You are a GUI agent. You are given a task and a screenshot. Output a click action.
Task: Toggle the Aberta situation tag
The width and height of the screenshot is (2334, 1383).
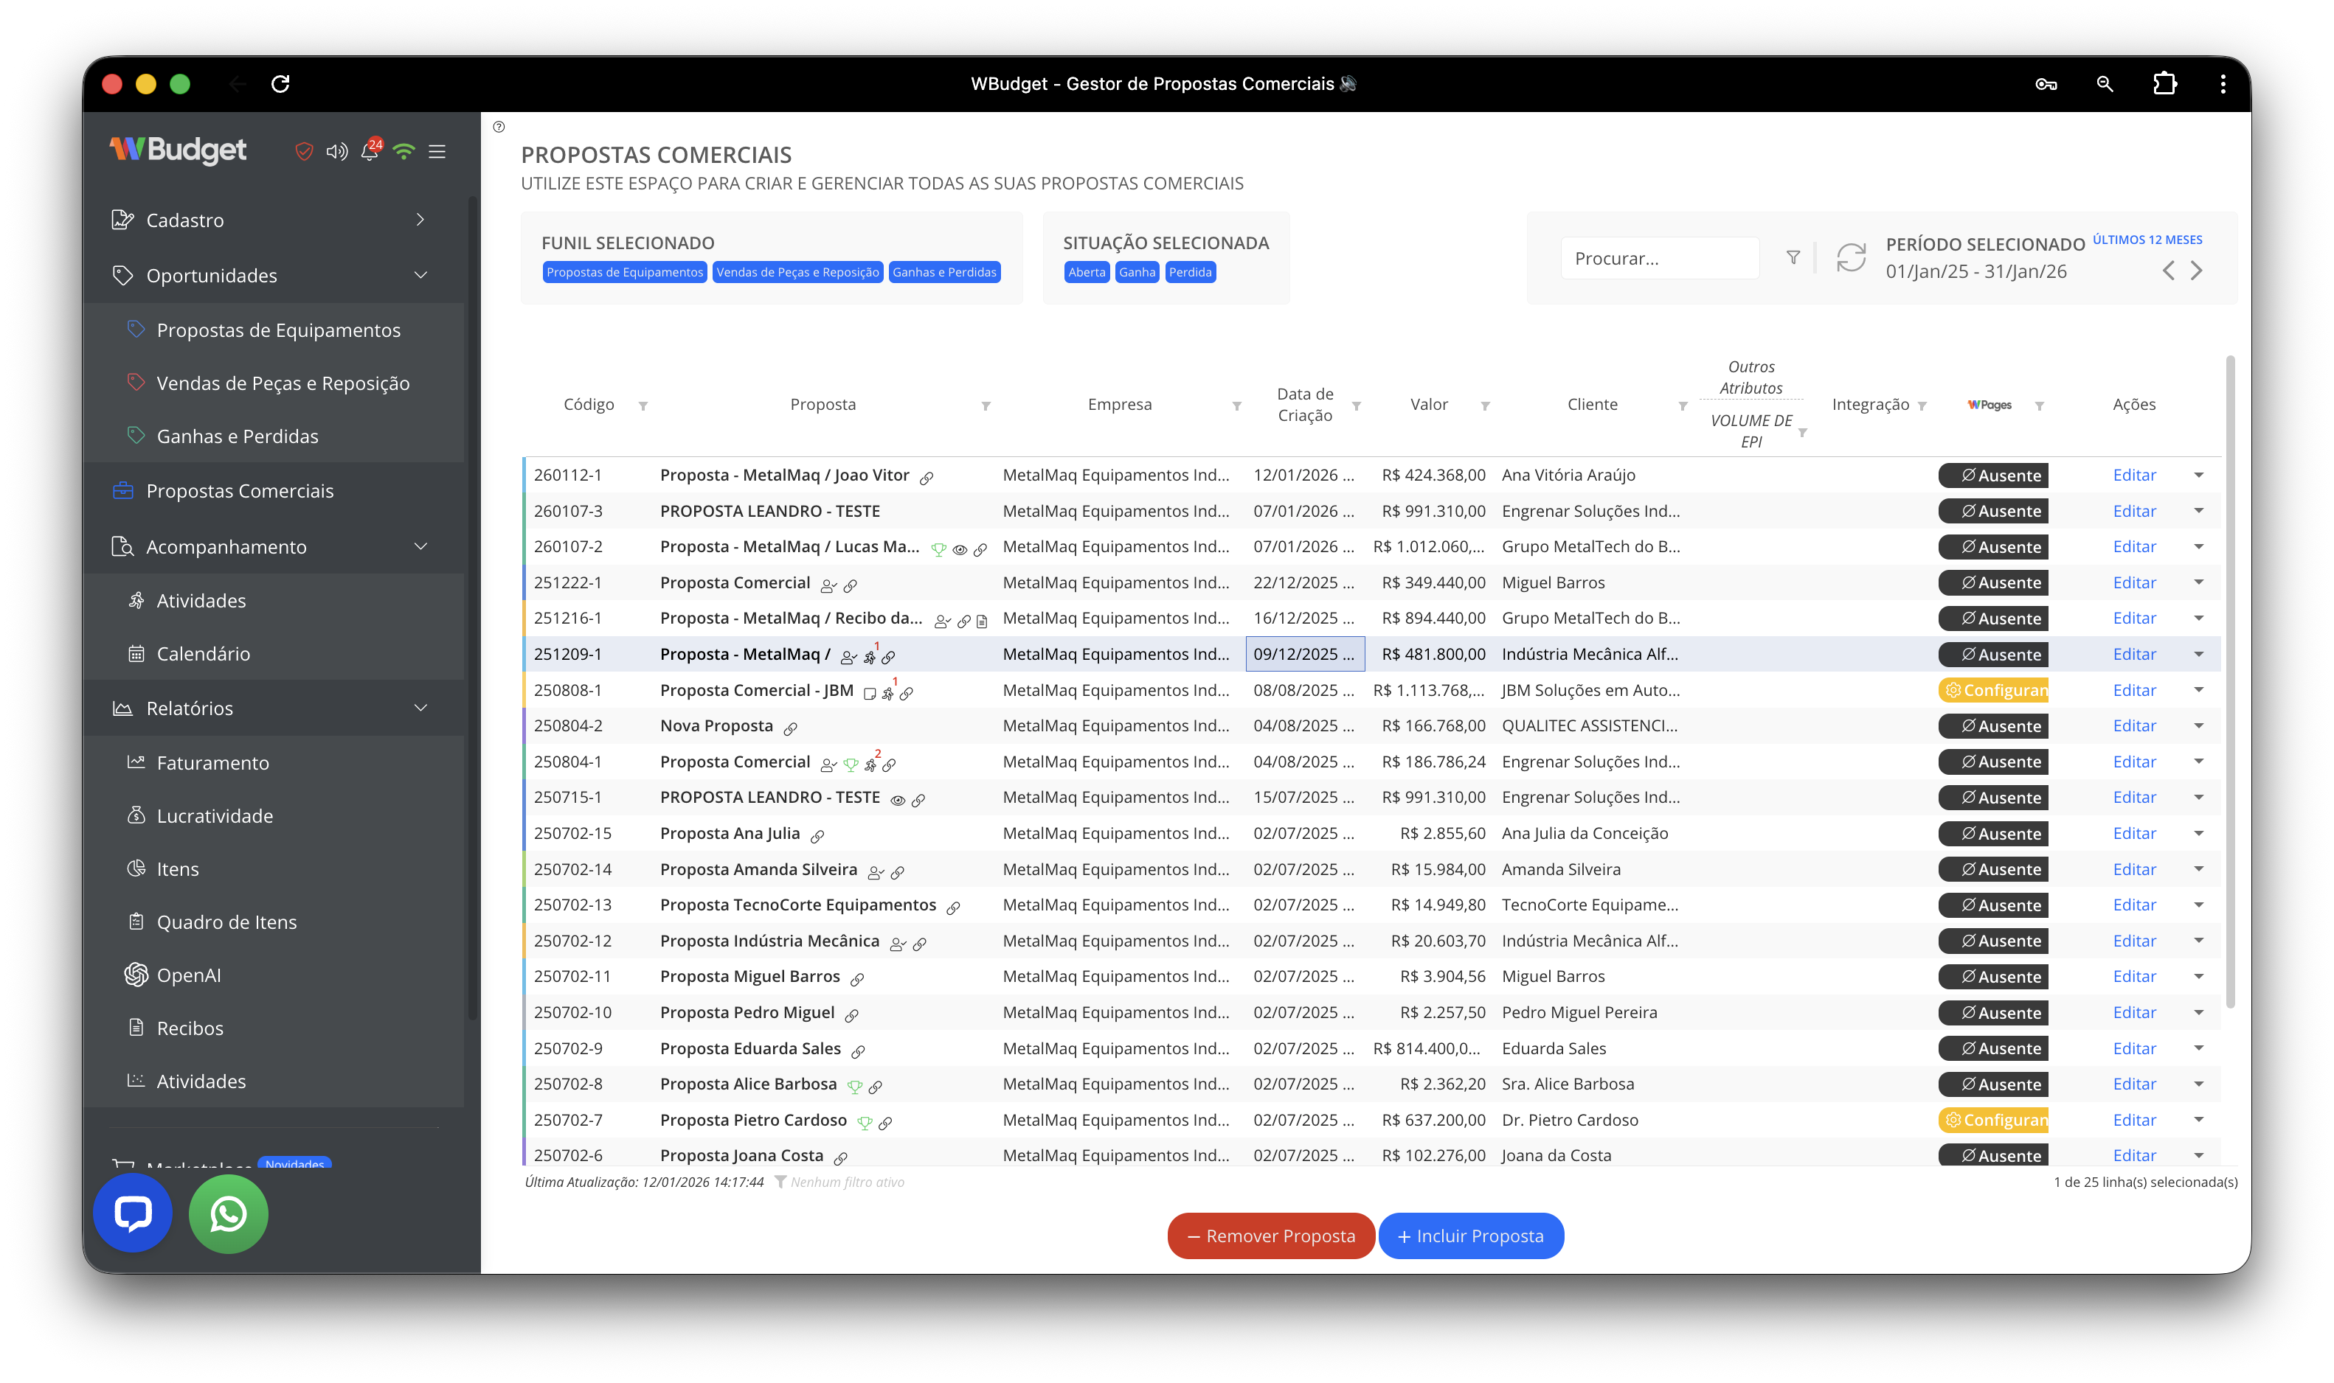coord(1087,272)
